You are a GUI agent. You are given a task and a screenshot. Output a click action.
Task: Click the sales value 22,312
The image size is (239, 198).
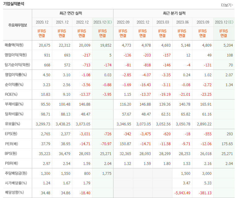65,45
